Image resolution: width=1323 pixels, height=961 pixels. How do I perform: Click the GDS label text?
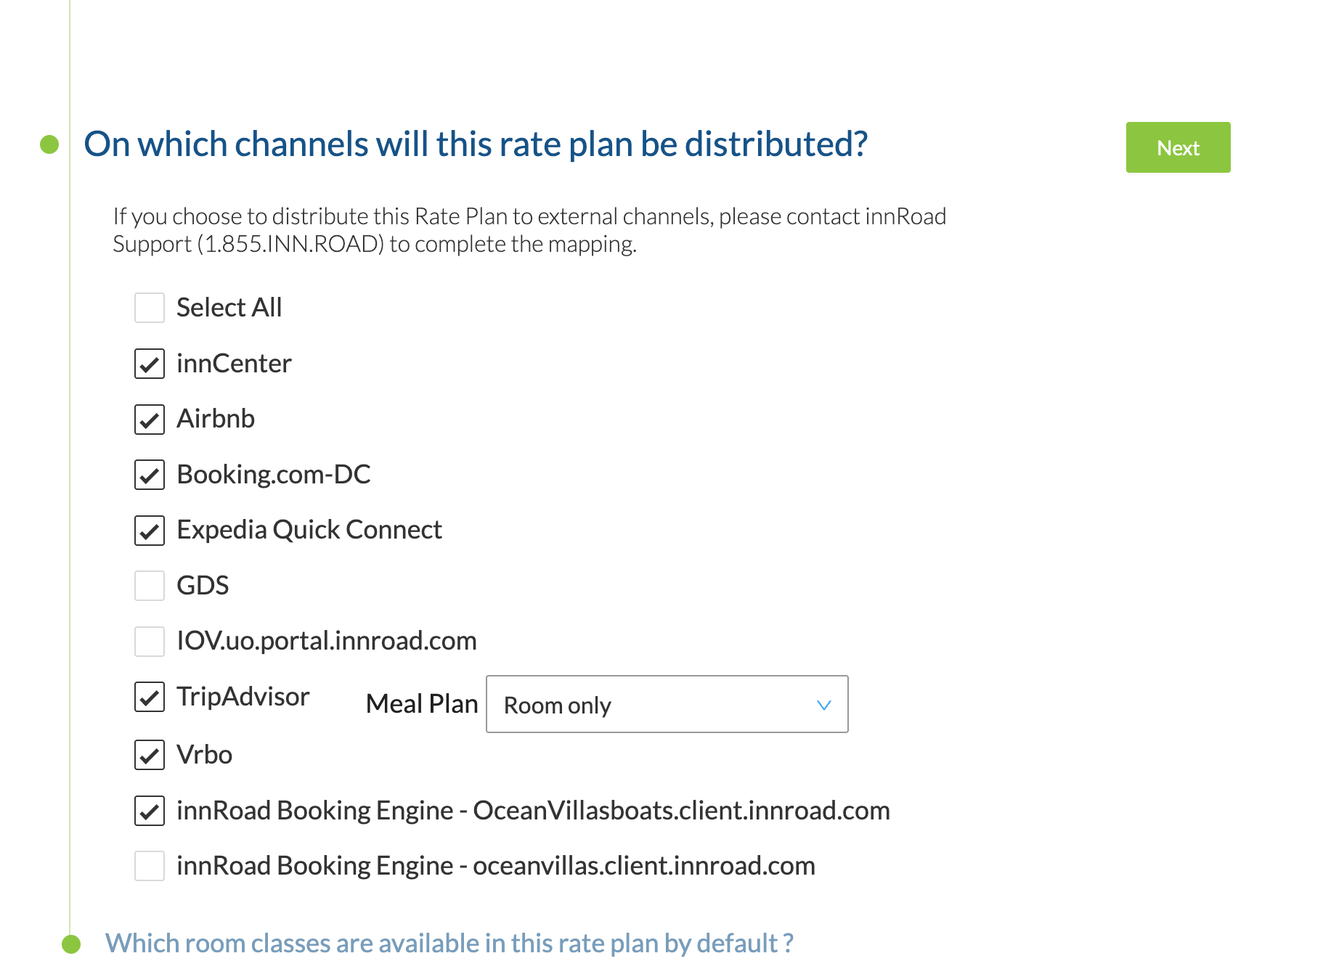[203, 586]
